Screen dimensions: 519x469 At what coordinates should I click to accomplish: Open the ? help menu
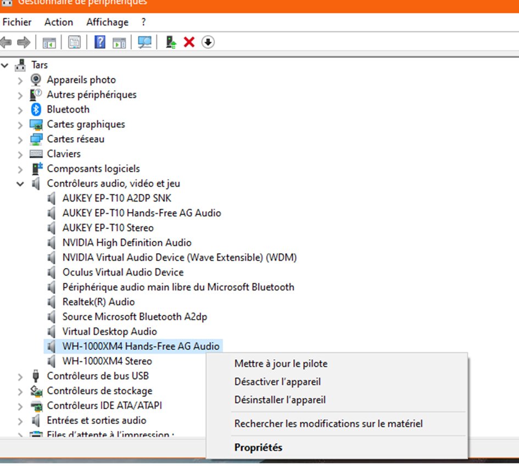point(143,22)
